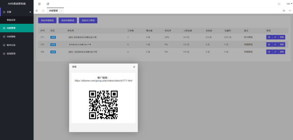Click the 管理 column header
The image size is (293, 140).
click(x=268, y=31)
